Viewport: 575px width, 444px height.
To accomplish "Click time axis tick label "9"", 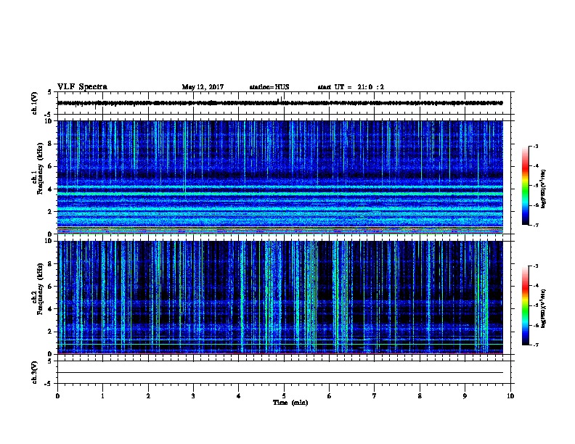I will click(465, 395).
